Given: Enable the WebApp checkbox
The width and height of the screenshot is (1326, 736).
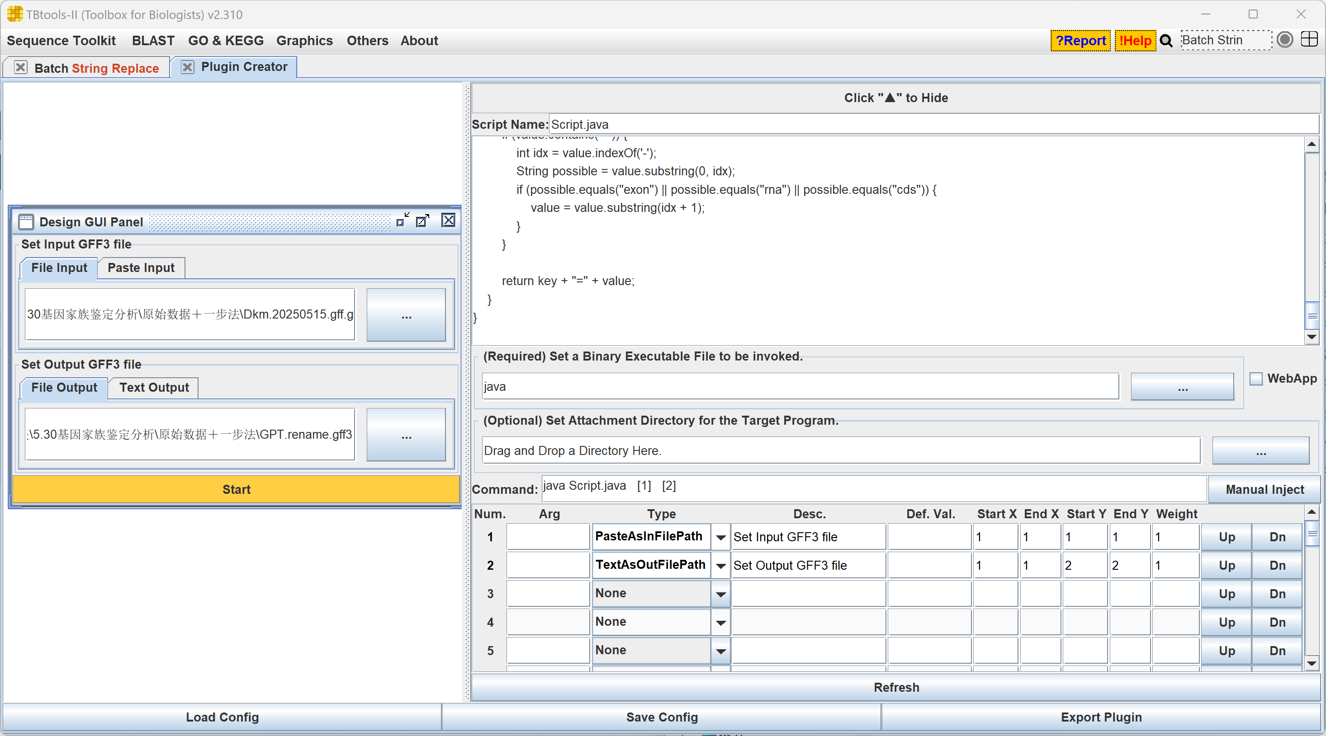Looking at the screenshot, I should tap(1256, 379).
